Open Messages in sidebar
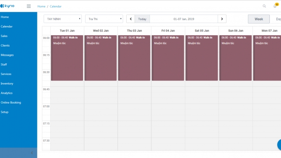 coord(7,55)
